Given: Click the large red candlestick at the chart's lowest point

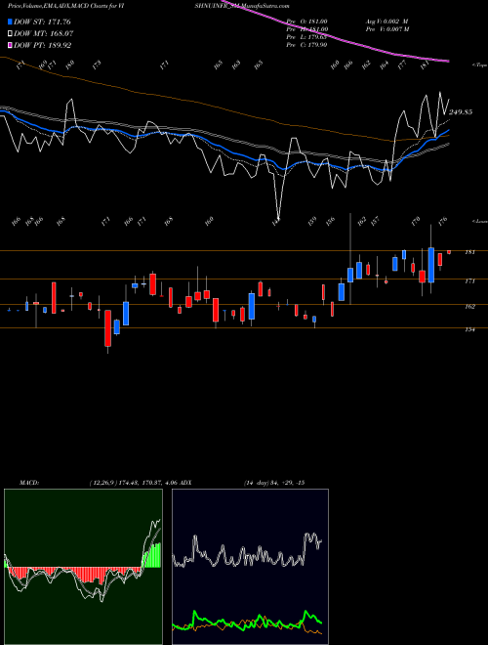Looking at the screenshot, I should tap(107, 328).
